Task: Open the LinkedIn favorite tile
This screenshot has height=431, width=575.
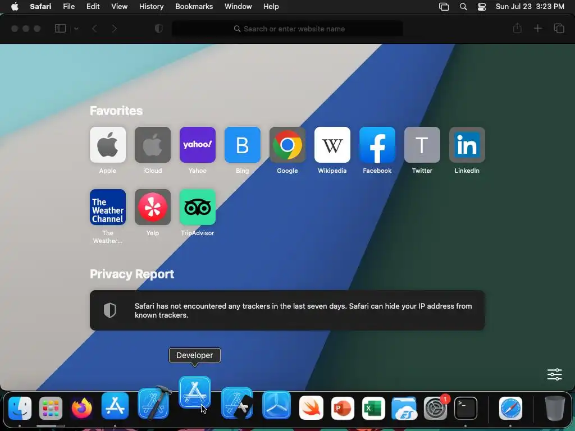Action: [x=467, y=145]
